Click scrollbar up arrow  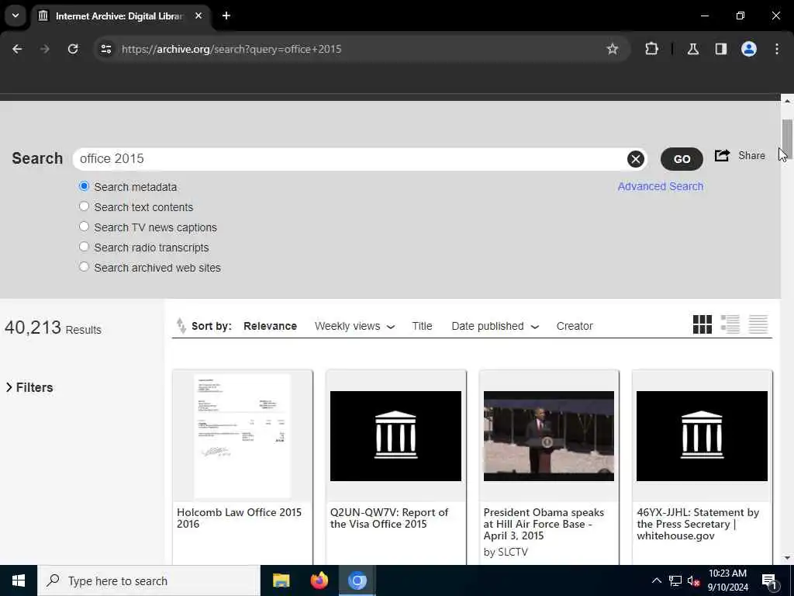[x=787, y=102]
